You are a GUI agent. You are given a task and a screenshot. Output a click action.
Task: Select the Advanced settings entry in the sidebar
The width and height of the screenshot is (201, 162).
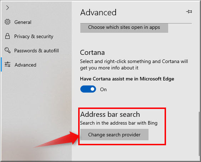point(25,65)
